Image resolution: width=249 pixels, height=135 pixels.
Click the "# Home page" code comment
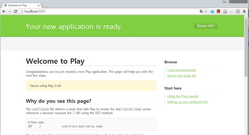[36, 122]
